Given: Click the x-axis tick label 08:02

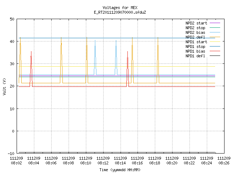Looking at the screenshot, I should tap(16, 163).
